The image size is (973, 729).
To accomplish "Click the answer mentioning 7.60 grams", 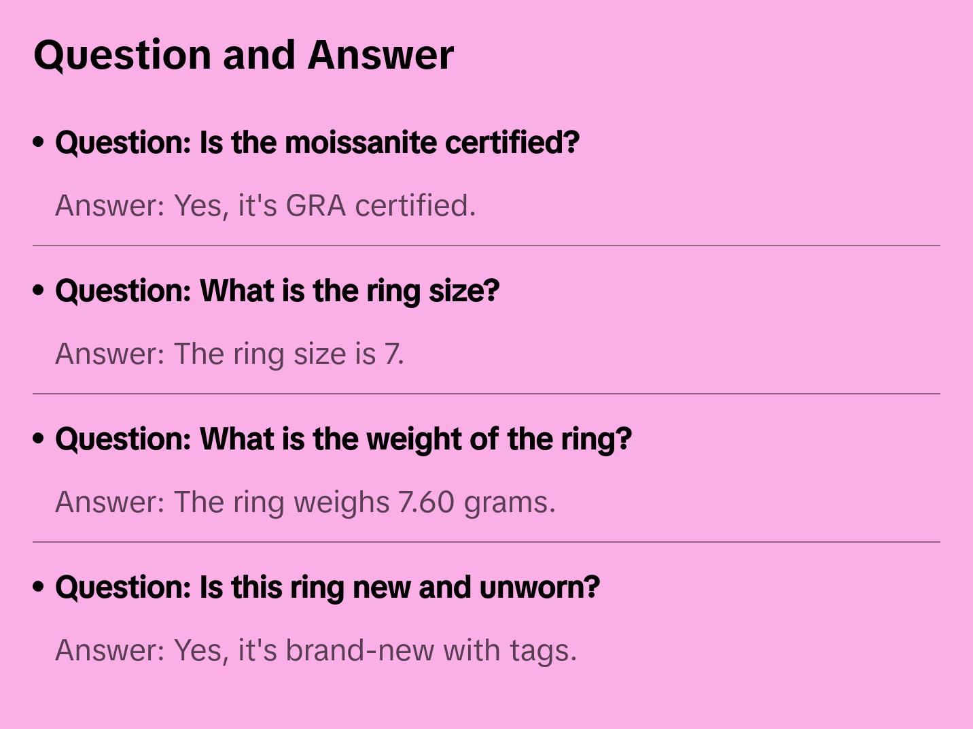I will (305, 502).
